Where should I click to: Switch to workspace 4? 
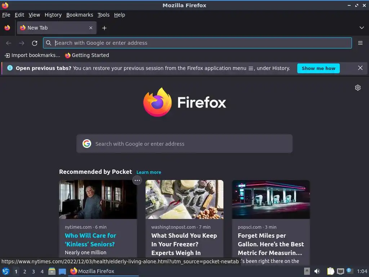42,272
